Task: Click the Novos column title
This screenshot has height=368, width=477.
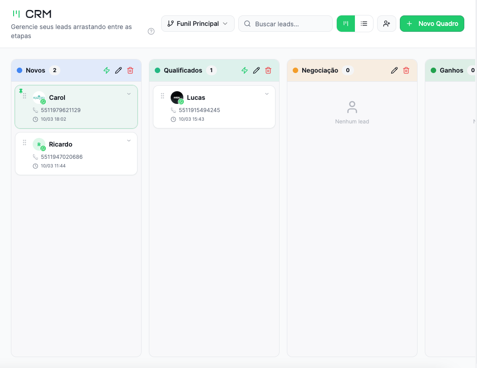Action: click(x=35, y=70)
